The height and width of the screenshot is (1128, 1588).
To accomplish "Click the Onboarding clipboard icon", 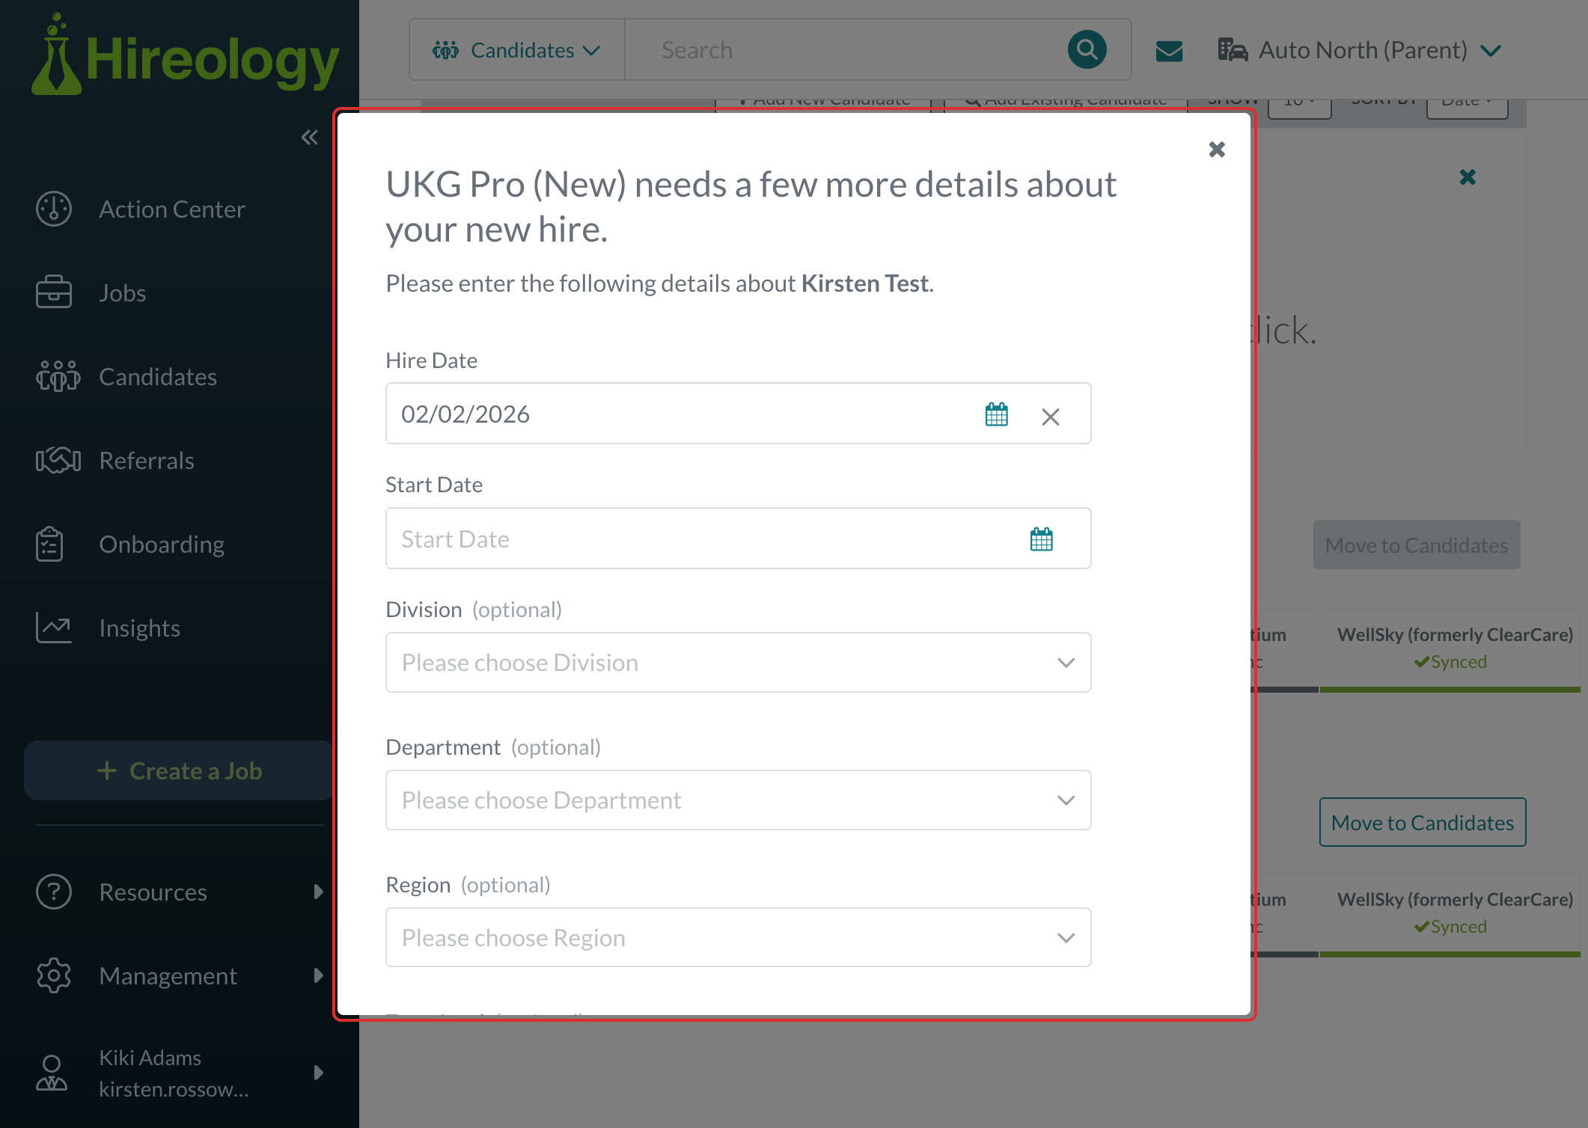I will (49, 544).
